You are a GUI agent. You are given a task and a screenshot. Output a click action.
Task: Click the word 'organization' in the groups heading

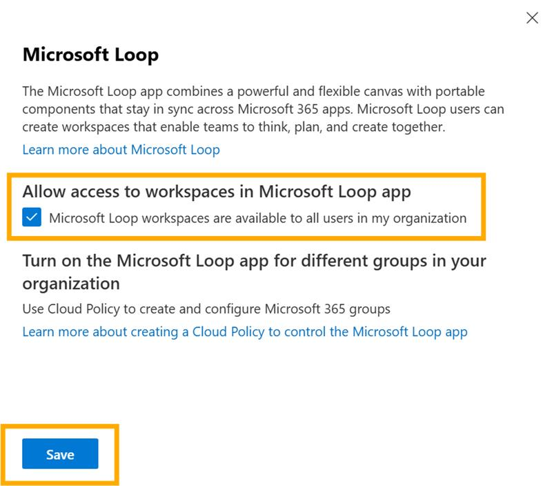[71, 284]
